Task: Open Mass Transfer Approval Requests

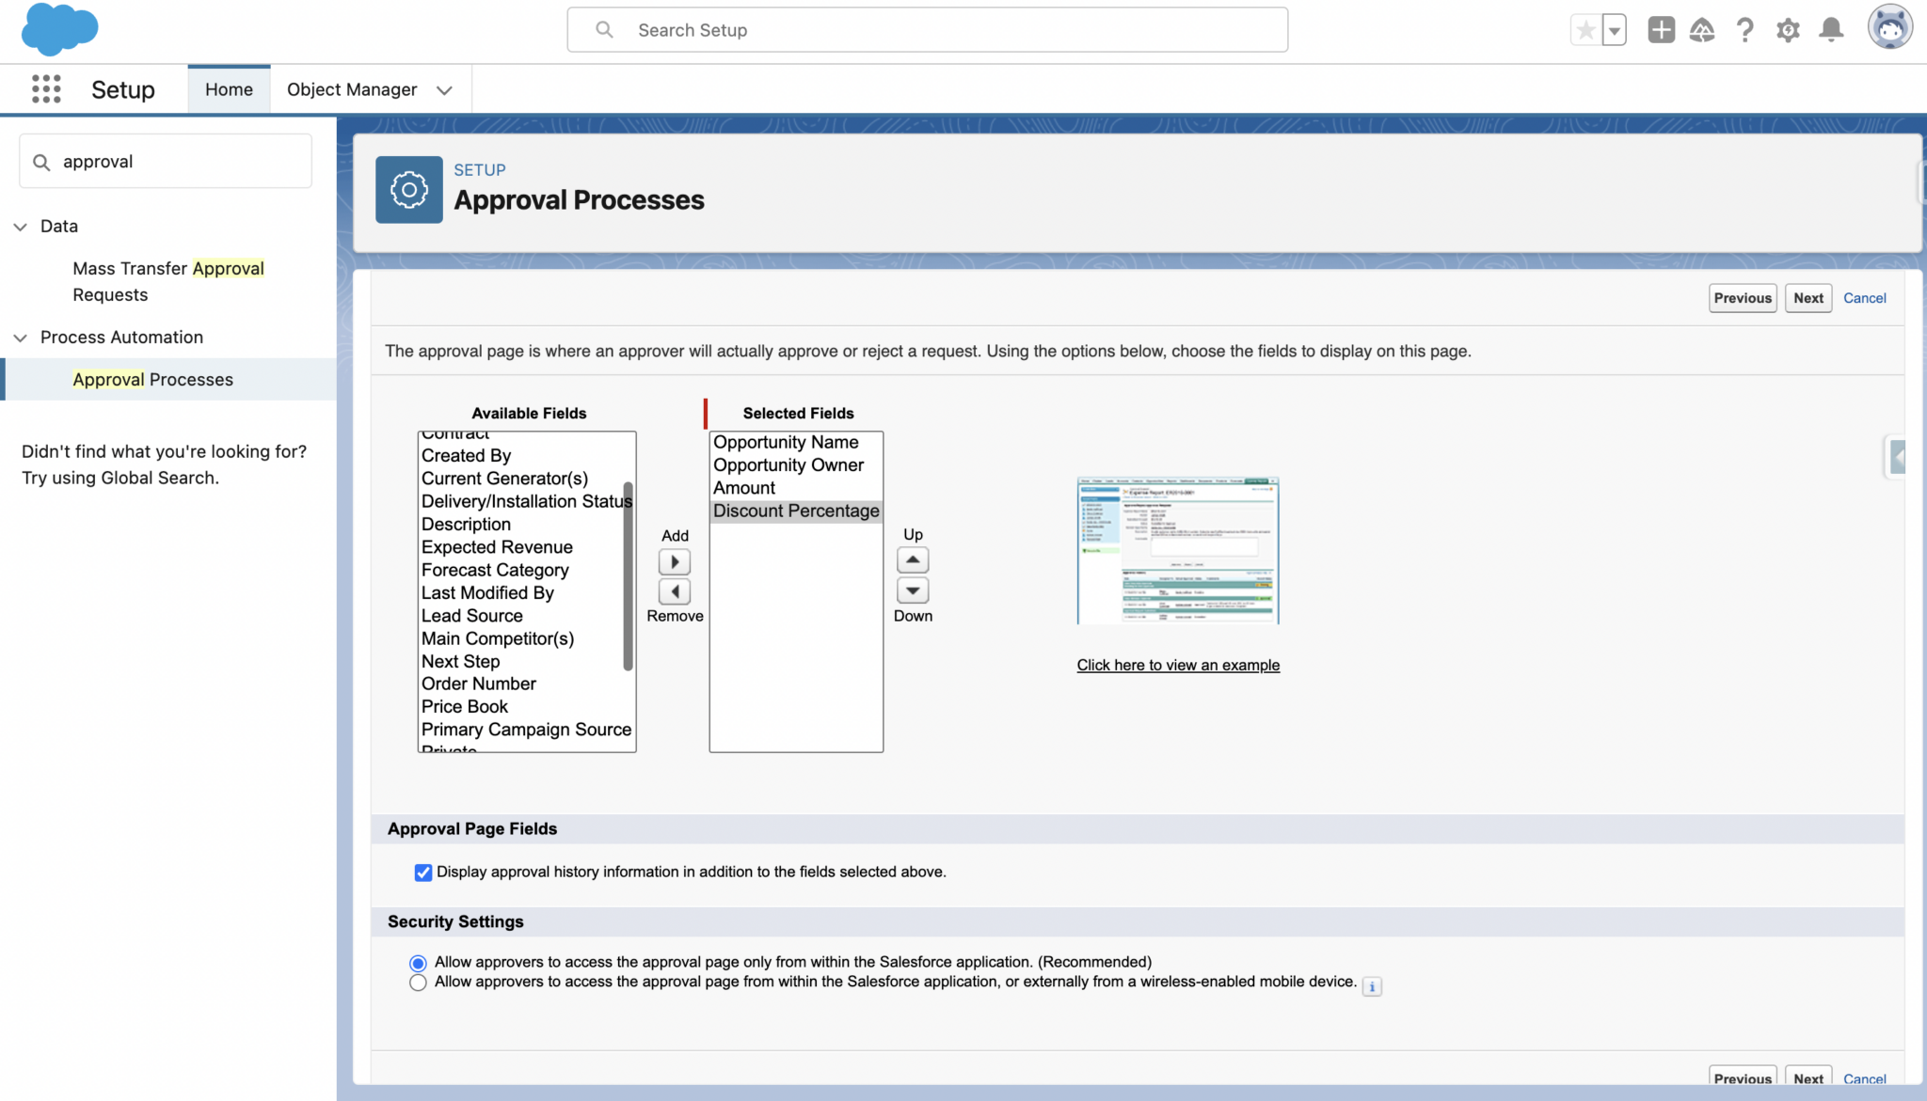Action: tap(167, 281)
